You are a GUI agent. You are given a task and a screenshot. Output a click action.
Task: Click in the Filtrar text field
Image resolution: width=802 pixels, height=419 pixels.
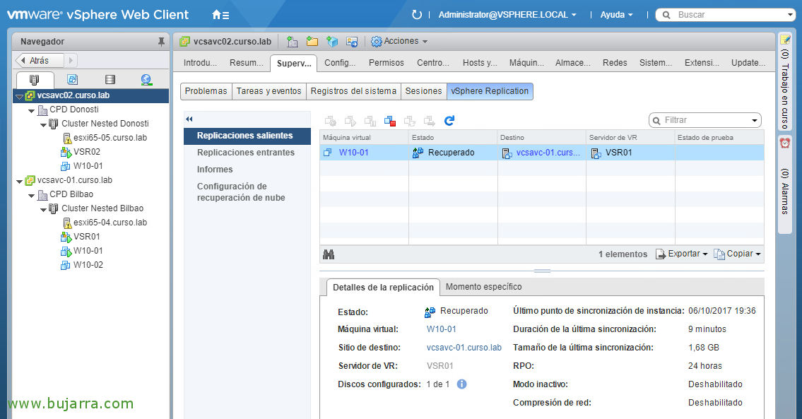point(704,120)
